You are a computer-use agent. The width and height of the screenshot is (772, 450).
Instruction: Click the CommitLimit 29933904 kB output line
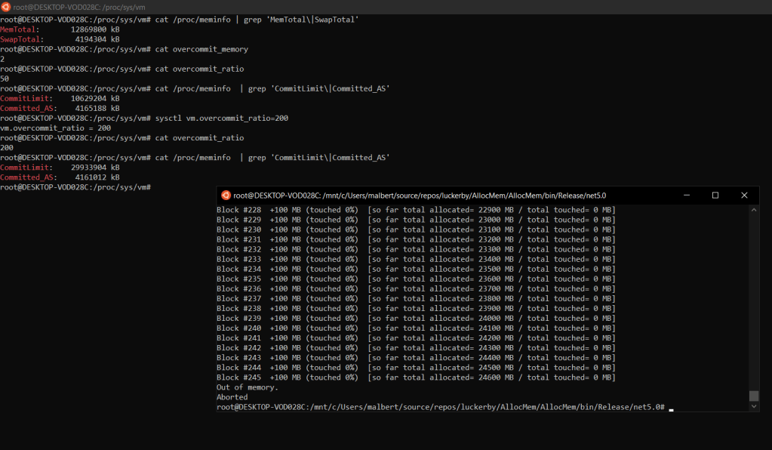60,168
